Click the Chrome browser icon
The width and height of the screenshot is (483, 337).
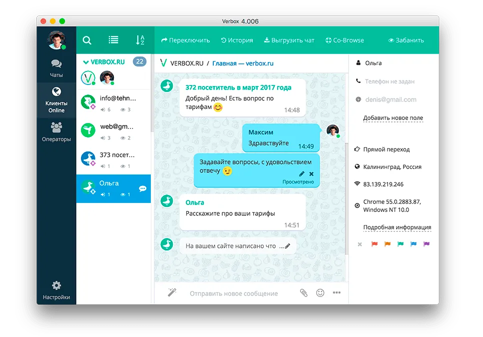pyautogui.click(x=357, y=205)
